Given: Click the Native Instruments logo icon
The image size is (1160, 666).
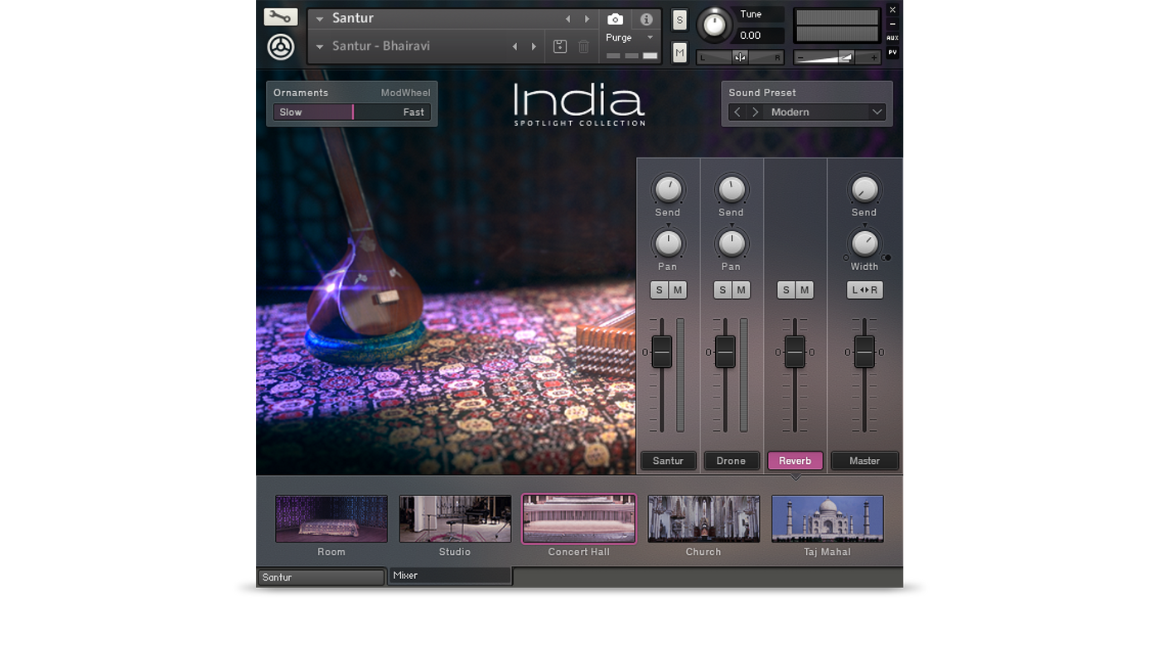Looking at the screenshot, I should (x=281, y=47).
